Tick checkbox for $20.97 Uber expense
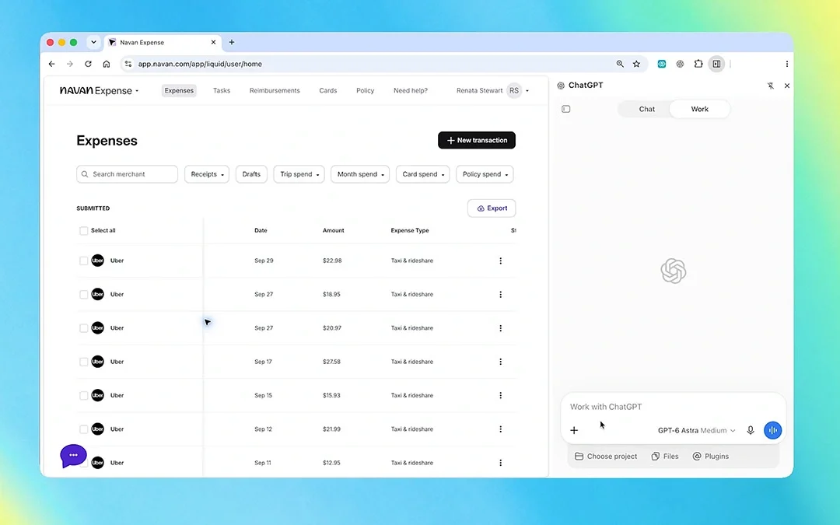 point(83,328)
